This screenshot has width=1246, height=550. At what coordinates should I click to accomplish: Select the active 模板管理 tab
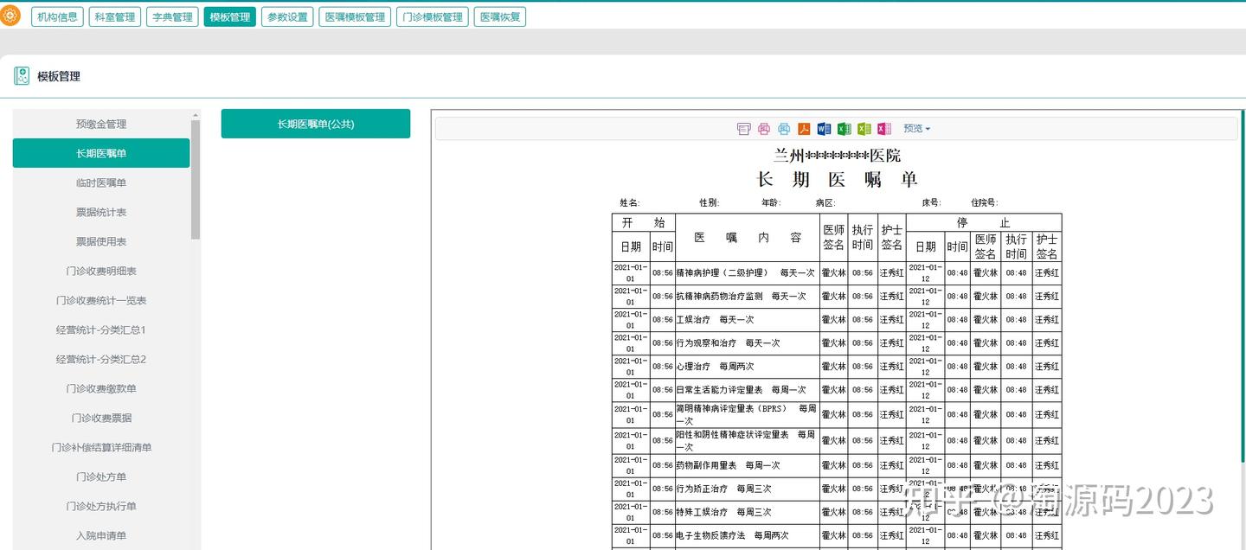[230, 16]
